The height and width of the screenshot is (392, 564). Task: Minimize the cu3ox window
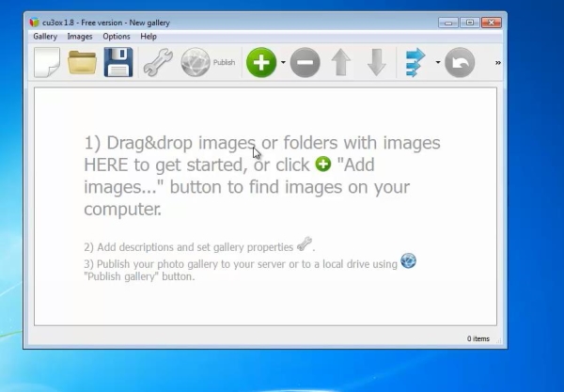(x=447, y=23)
